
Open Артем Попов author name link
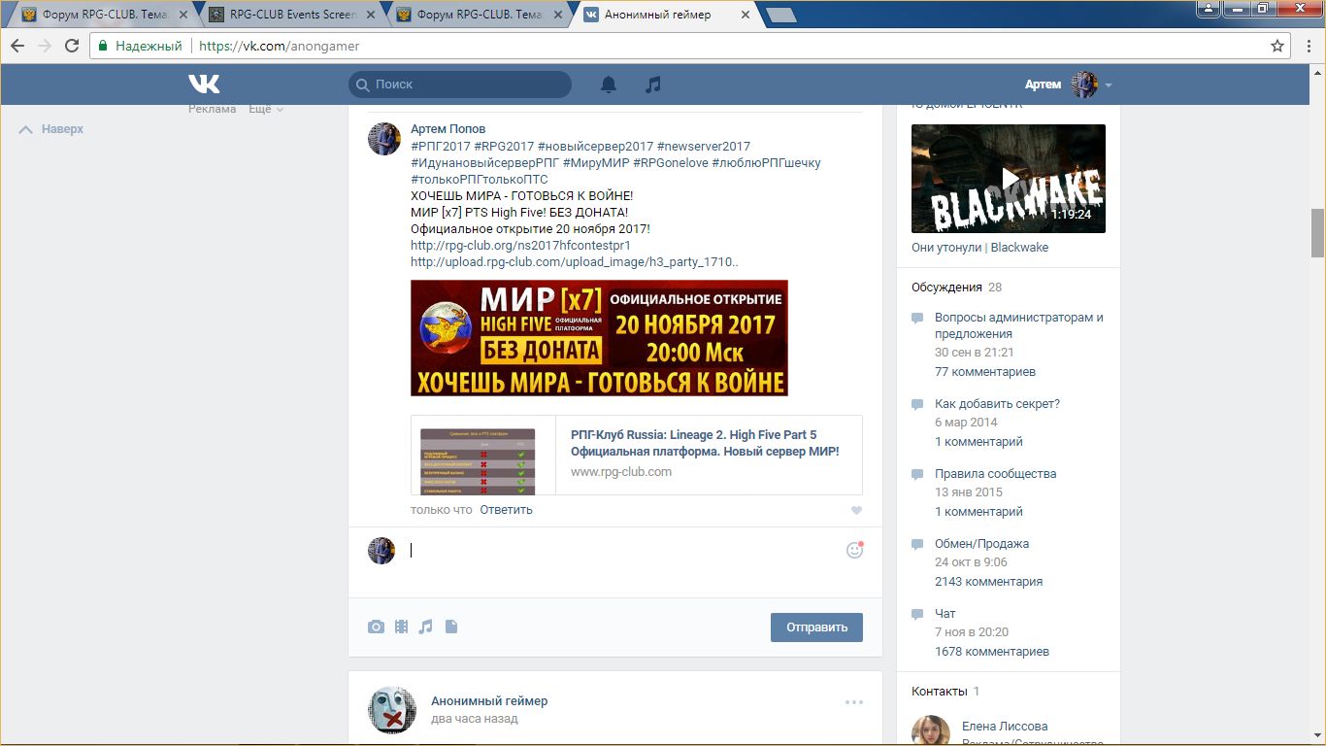(448, 129)
